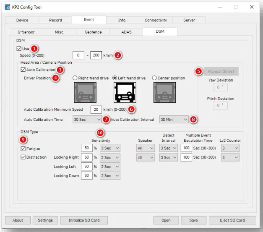
Task: Click the Yaw Deviation value field
Action: 220,87
